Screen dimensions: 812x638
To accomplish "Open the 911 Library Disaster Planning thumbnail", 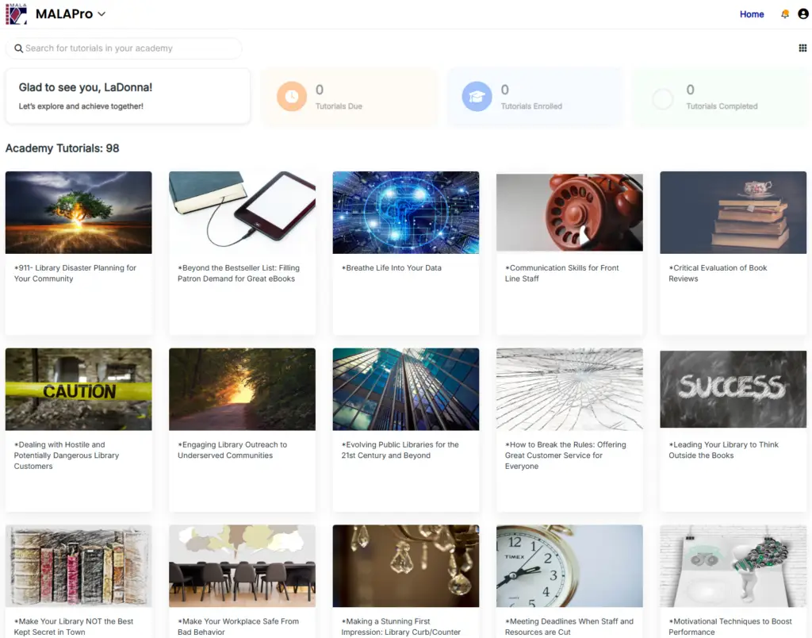I will coord(79,213).
